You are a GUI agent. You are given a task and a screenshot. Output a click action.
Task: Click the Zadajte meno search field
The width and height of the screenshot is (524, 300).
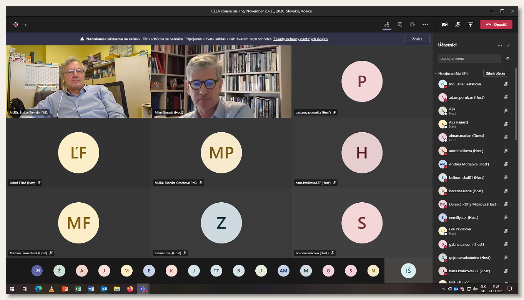pos(469,59)
